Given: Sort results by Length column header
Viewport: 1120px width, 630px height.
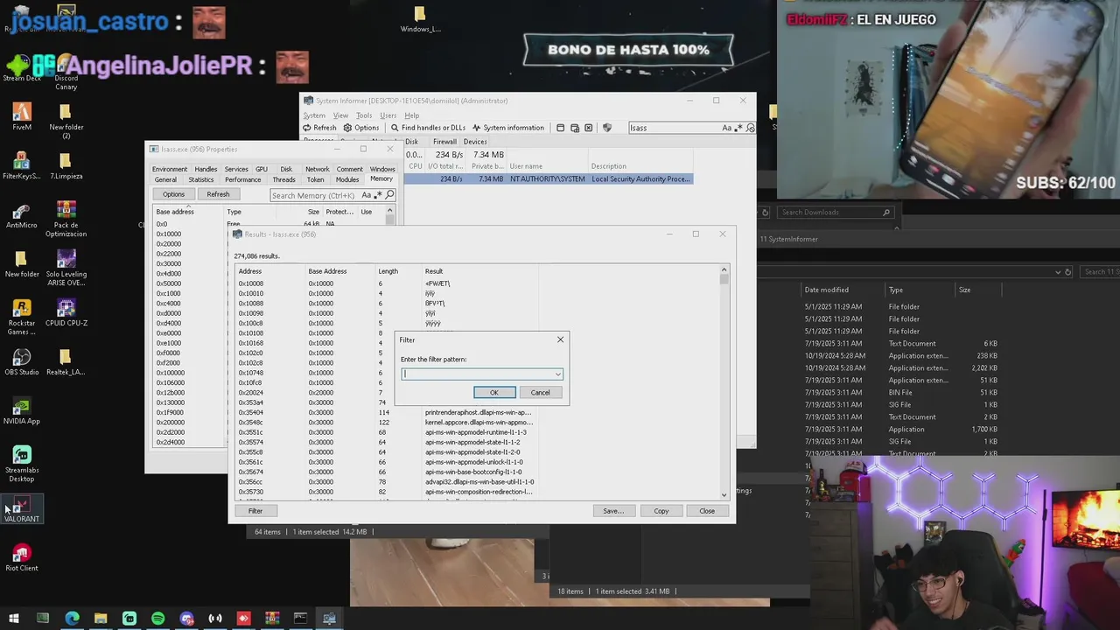Looking at the screenshot, I should [x=388, y=271].
